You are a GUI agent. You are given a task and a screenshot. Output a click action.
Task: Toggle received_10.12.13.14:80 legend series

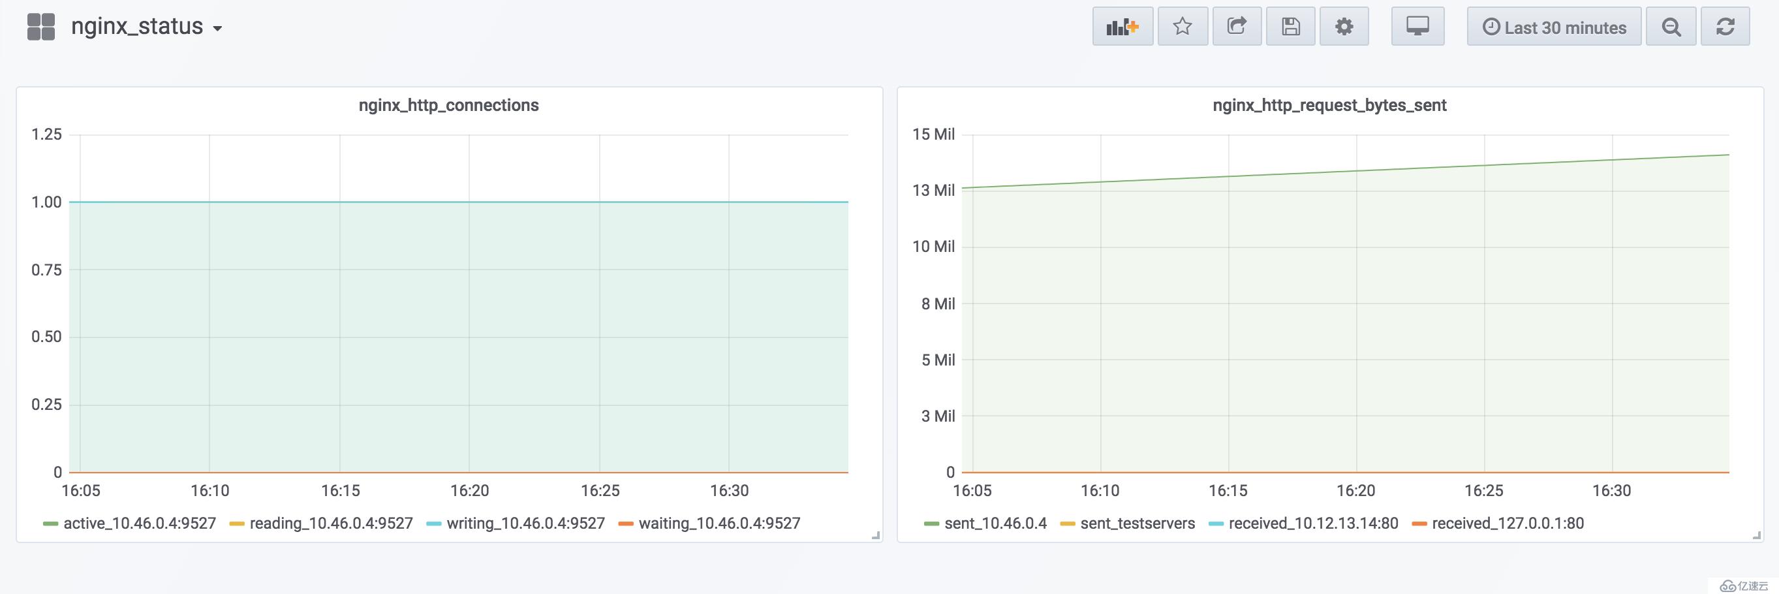point(1314,524)
